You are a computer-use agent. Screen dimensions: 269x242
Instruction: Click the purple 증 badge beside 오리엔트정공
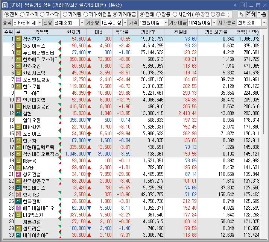click(x=18, y=80)
